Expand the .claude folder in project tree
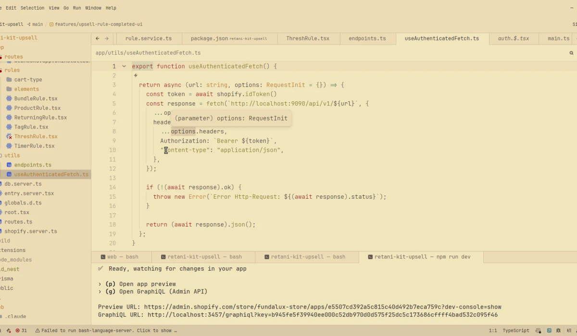 pyautogui.click(x=15, y=316)
